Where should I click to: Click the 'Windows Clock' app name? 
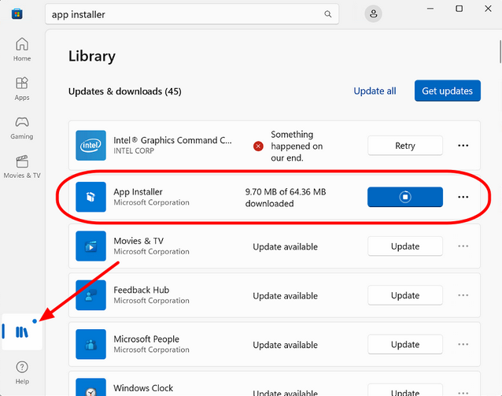click(x=143, y=388)
